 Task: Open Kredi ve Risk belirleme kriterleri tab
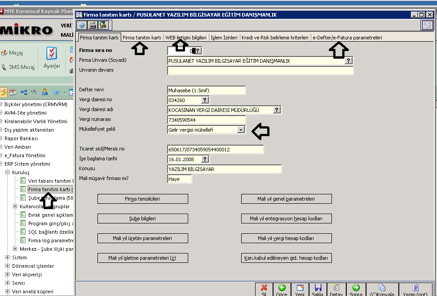[275, 38]
